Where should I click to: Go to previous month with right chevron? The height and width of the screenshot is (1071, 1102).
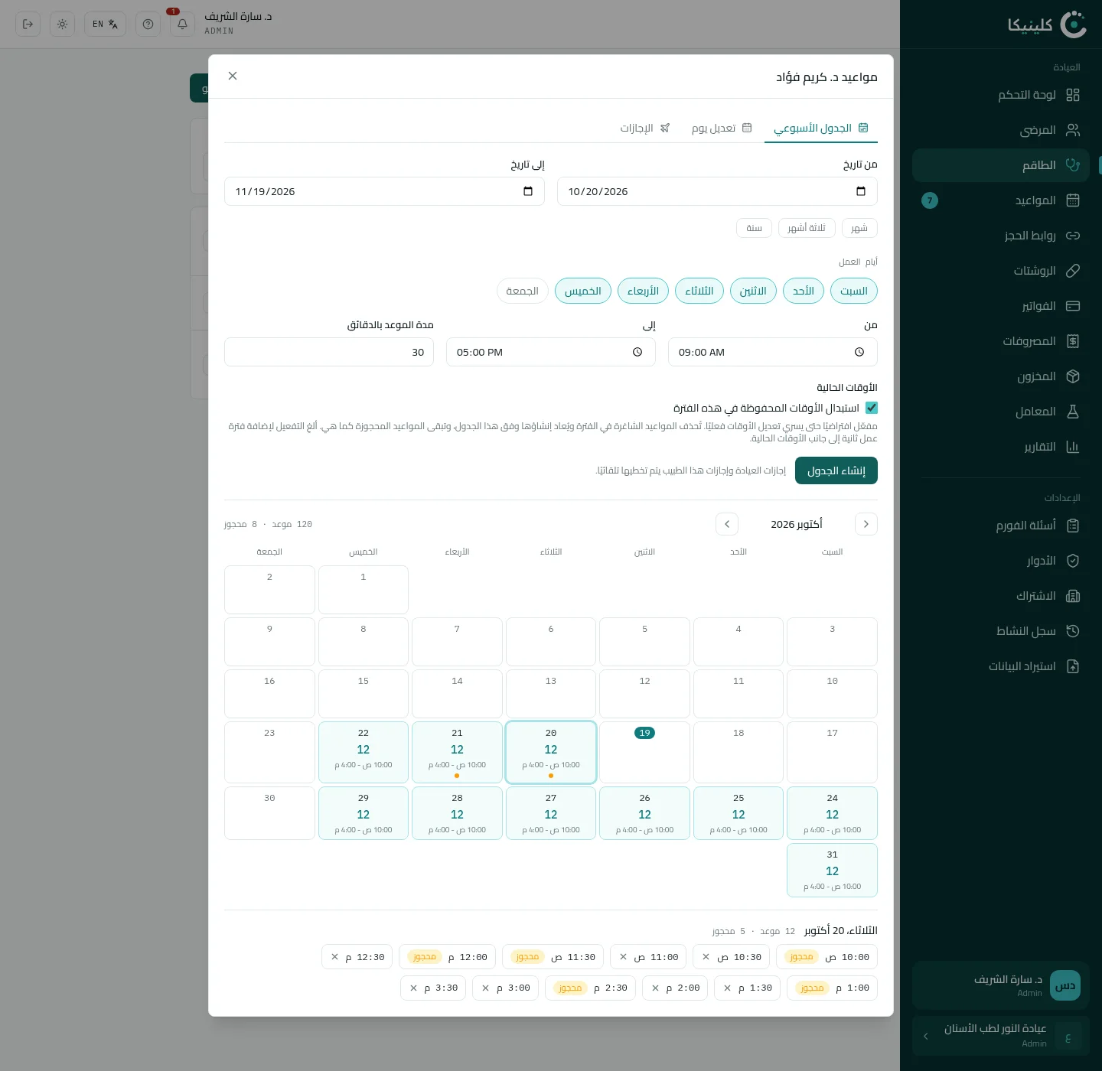[x=866, y=524]
